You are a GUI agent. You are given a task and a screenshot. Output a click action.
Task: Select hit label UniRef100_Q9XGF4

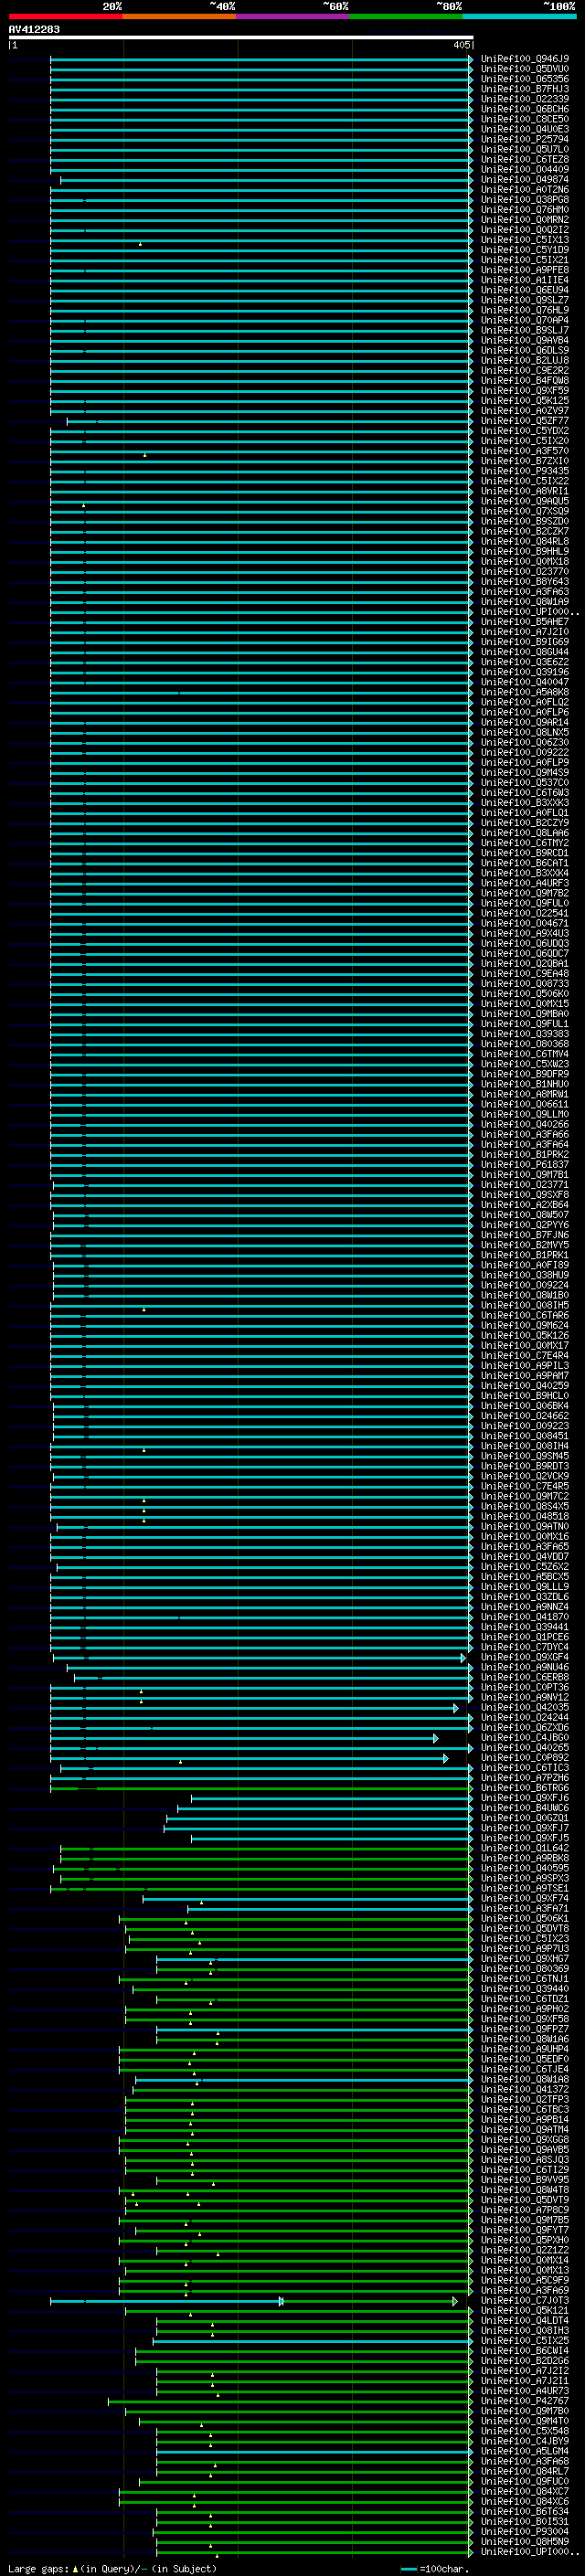coord(525,1657)
